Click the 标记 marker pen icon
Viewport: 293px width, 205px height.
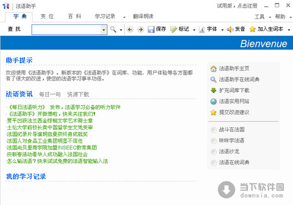pos(173,29)
